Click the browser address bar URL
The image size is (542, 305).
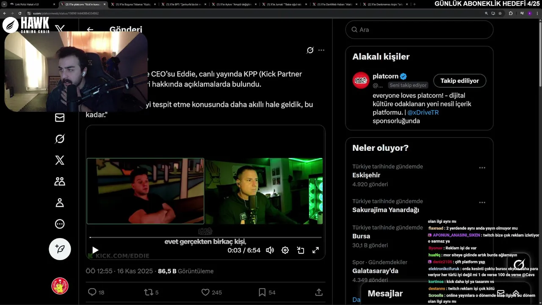click(x=66, y=14)
